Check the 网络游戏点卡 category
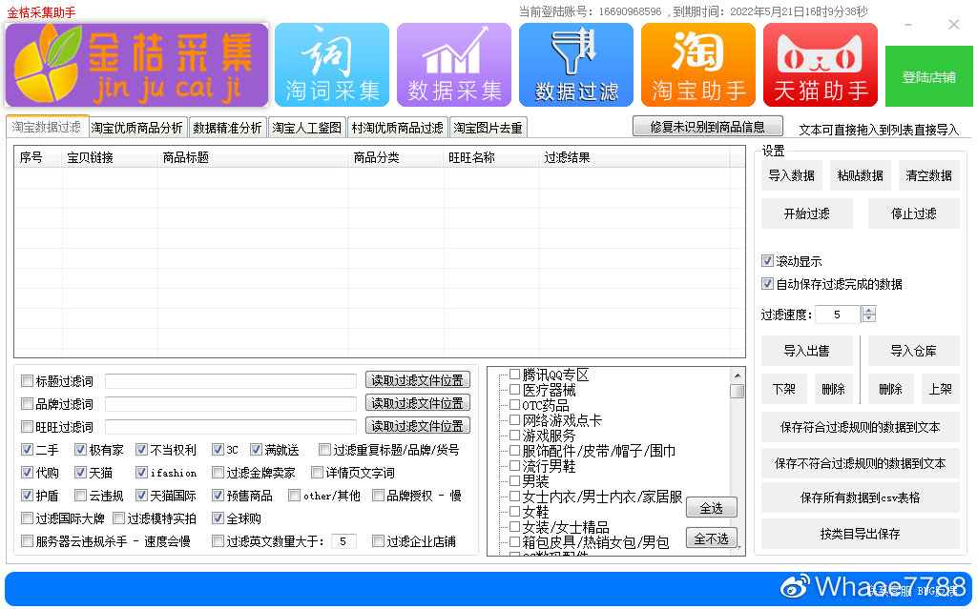The image size is (977, 609). pos(514,420)
